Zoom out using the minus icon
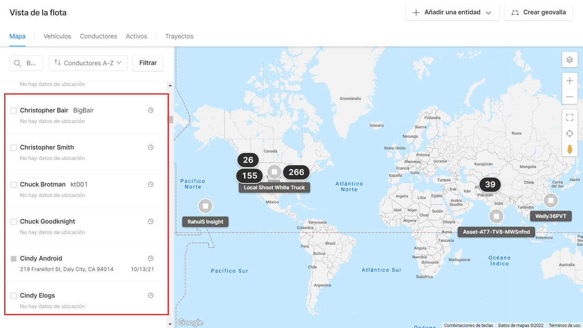The width and height of the screenshot is (583, 328). (x=570, y=96)
